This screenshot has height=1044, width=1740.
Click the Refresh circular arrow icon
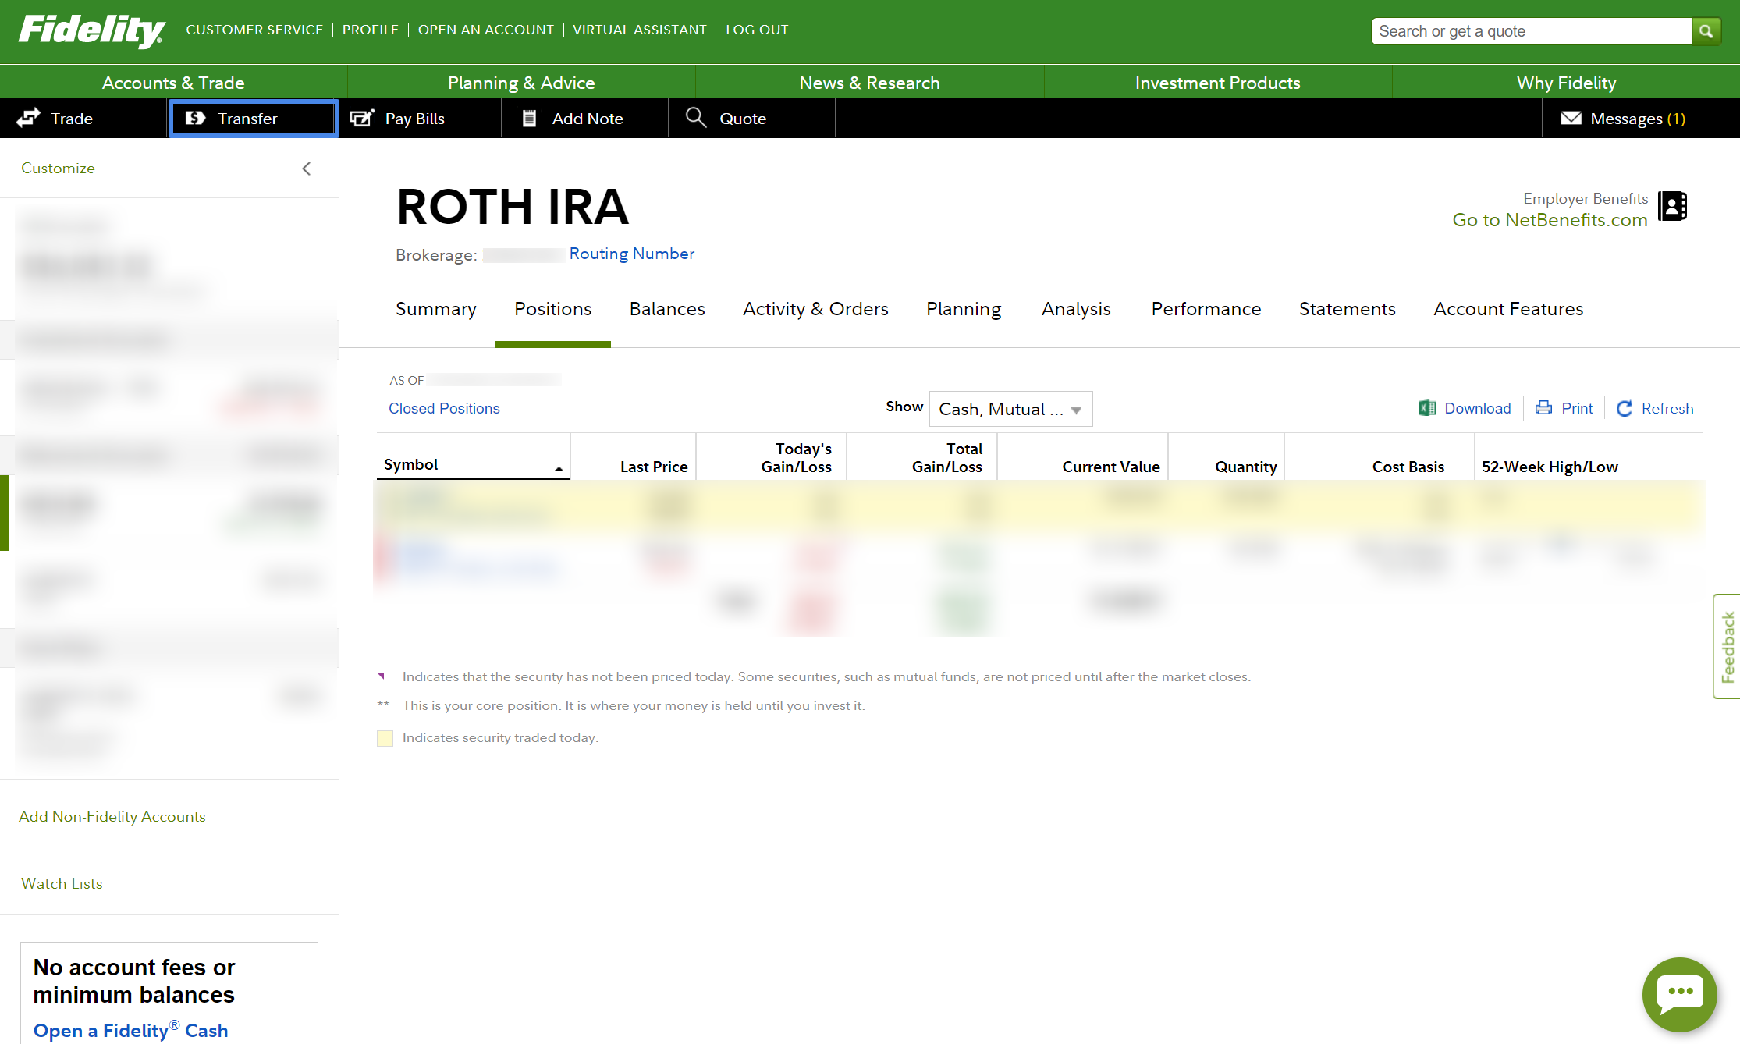[x=1625, y=408]
